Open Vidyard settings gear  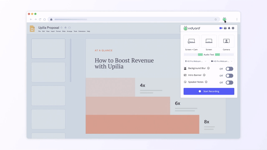tap(233, 28)
